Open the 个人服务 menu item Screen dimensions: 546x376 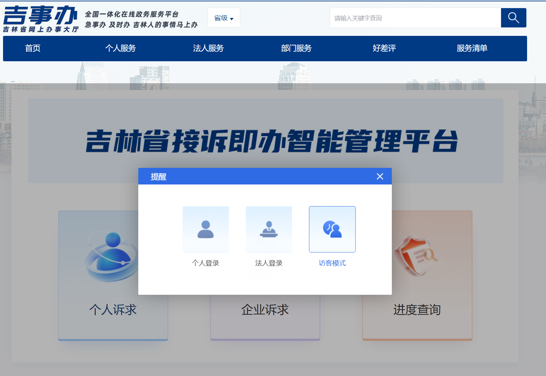click(x=120, y=48)
